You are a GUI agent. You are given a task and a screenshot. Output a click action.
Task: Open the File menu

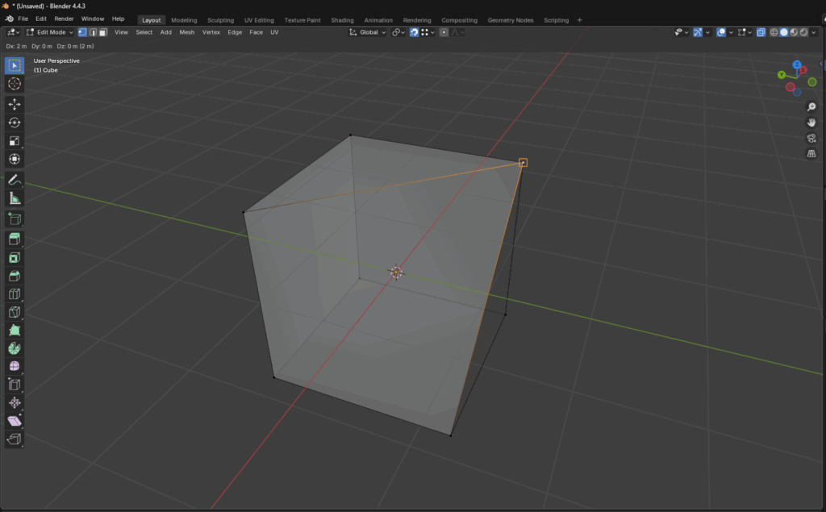[x=23, y=19]
